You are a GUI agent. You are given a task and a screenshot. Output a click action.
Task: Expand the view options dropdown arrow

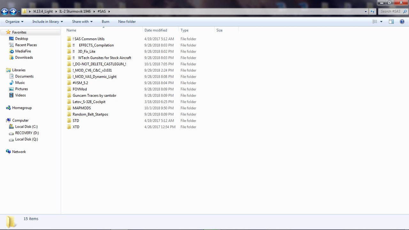point(381,22)
